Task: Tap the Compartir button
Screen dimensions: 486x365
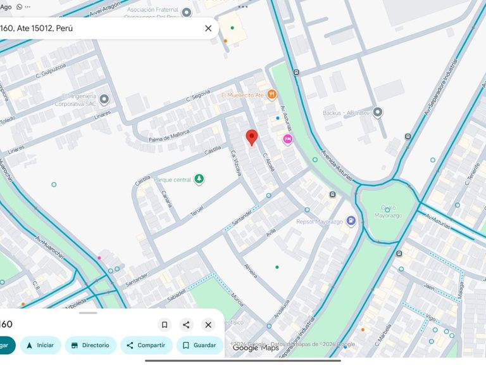Action: 146,345
